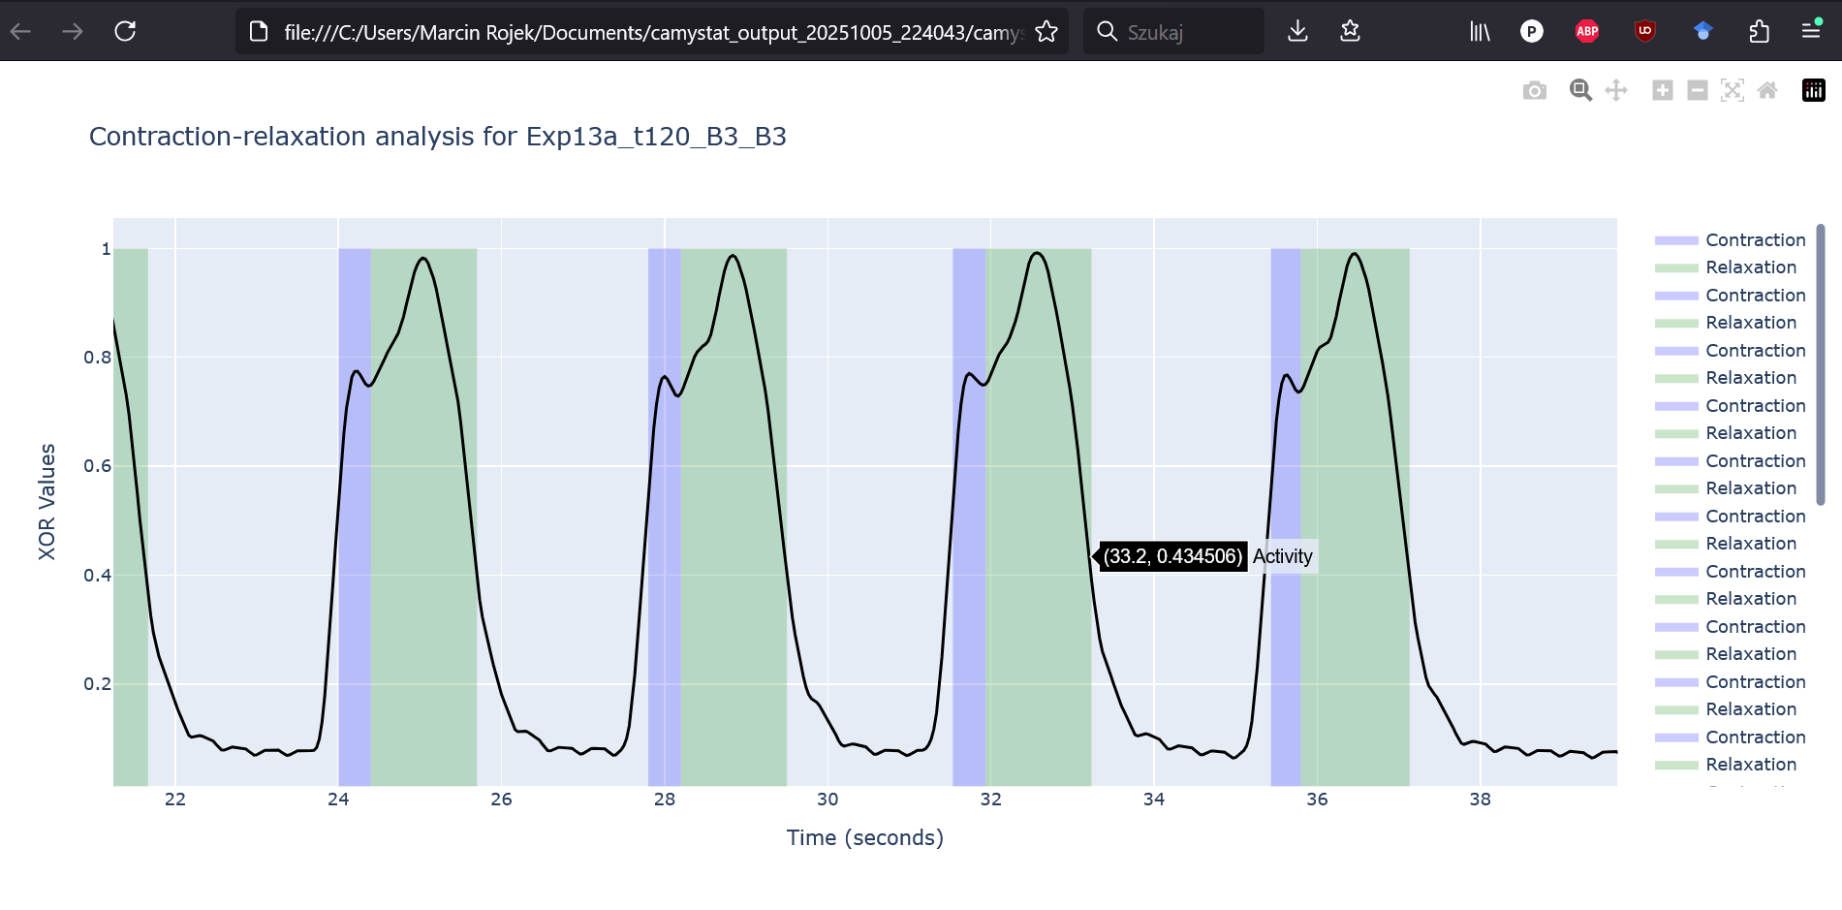Click x-axis tick label '22'
Image resolution: width=1842 pixels, height=910 pixels.
coord(175,800)
